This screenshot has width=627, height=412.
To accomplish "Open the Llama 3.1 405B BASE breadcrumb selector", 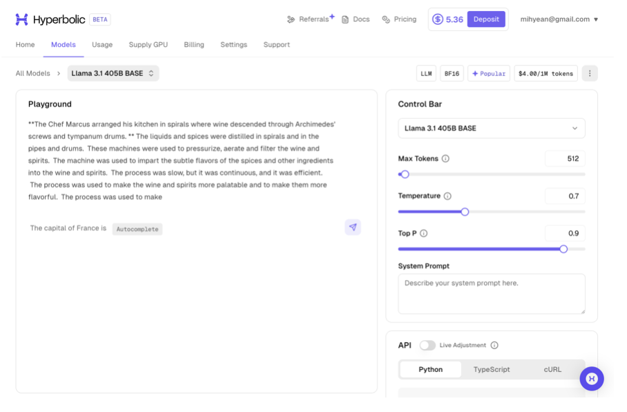I will pos(113,73).
